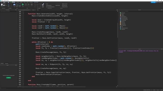Switch to the SCRIPT MENU ribbon tab

(x=36, y=2)
